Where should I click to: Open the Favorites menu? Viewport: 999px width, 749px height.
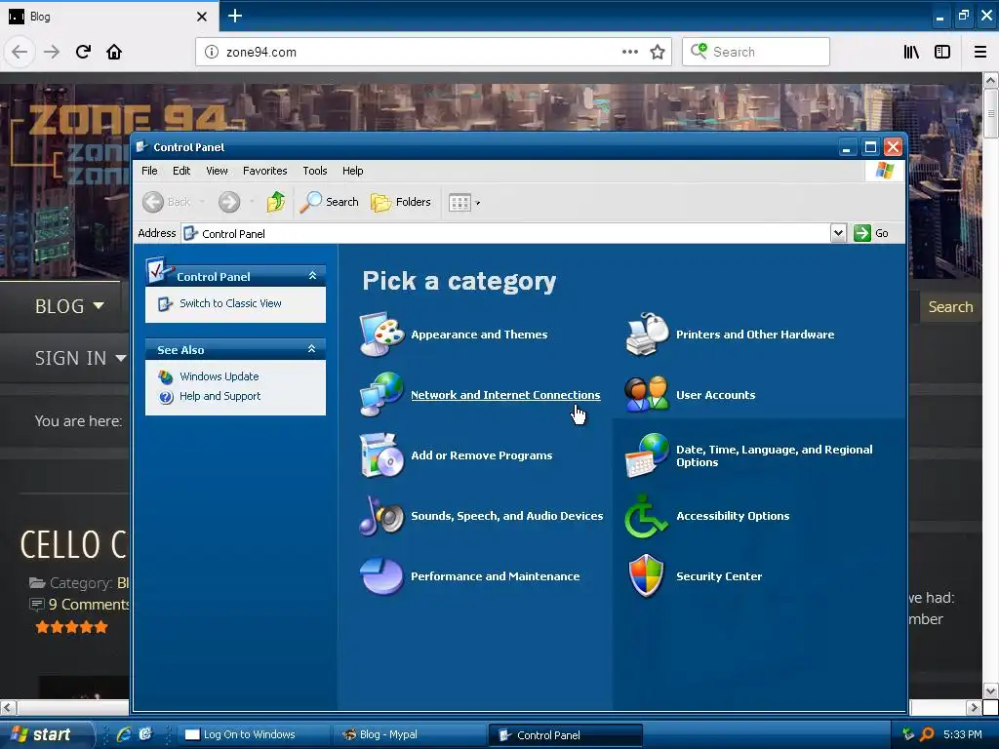[x=265, y=171]
